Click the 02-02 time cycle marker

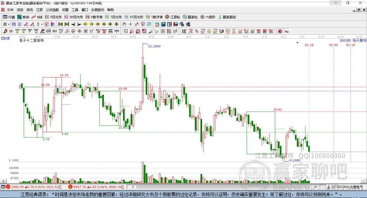pyautogui.click(x=334, y=45)
